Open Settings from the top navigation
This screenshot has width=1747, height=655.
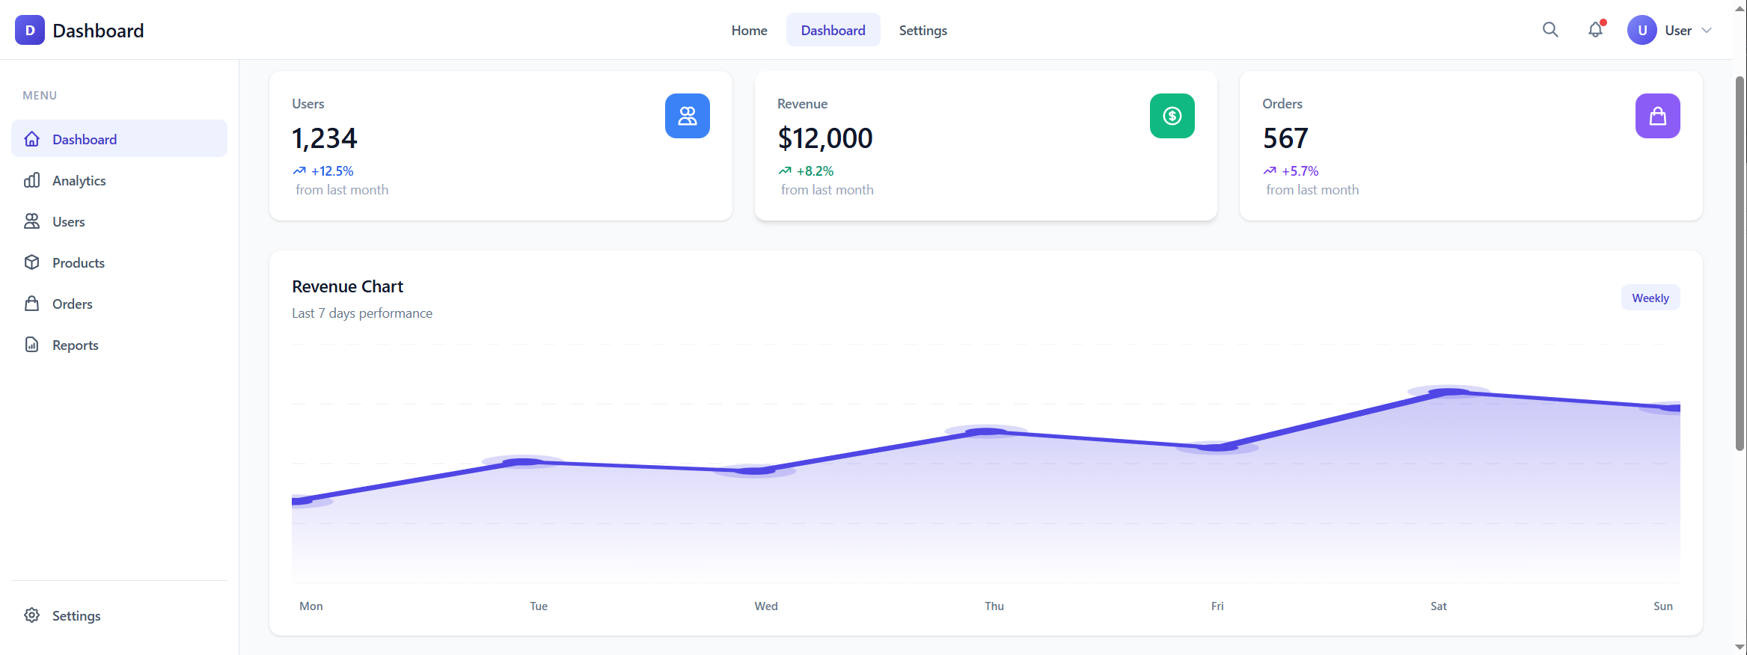coord(923,30)
